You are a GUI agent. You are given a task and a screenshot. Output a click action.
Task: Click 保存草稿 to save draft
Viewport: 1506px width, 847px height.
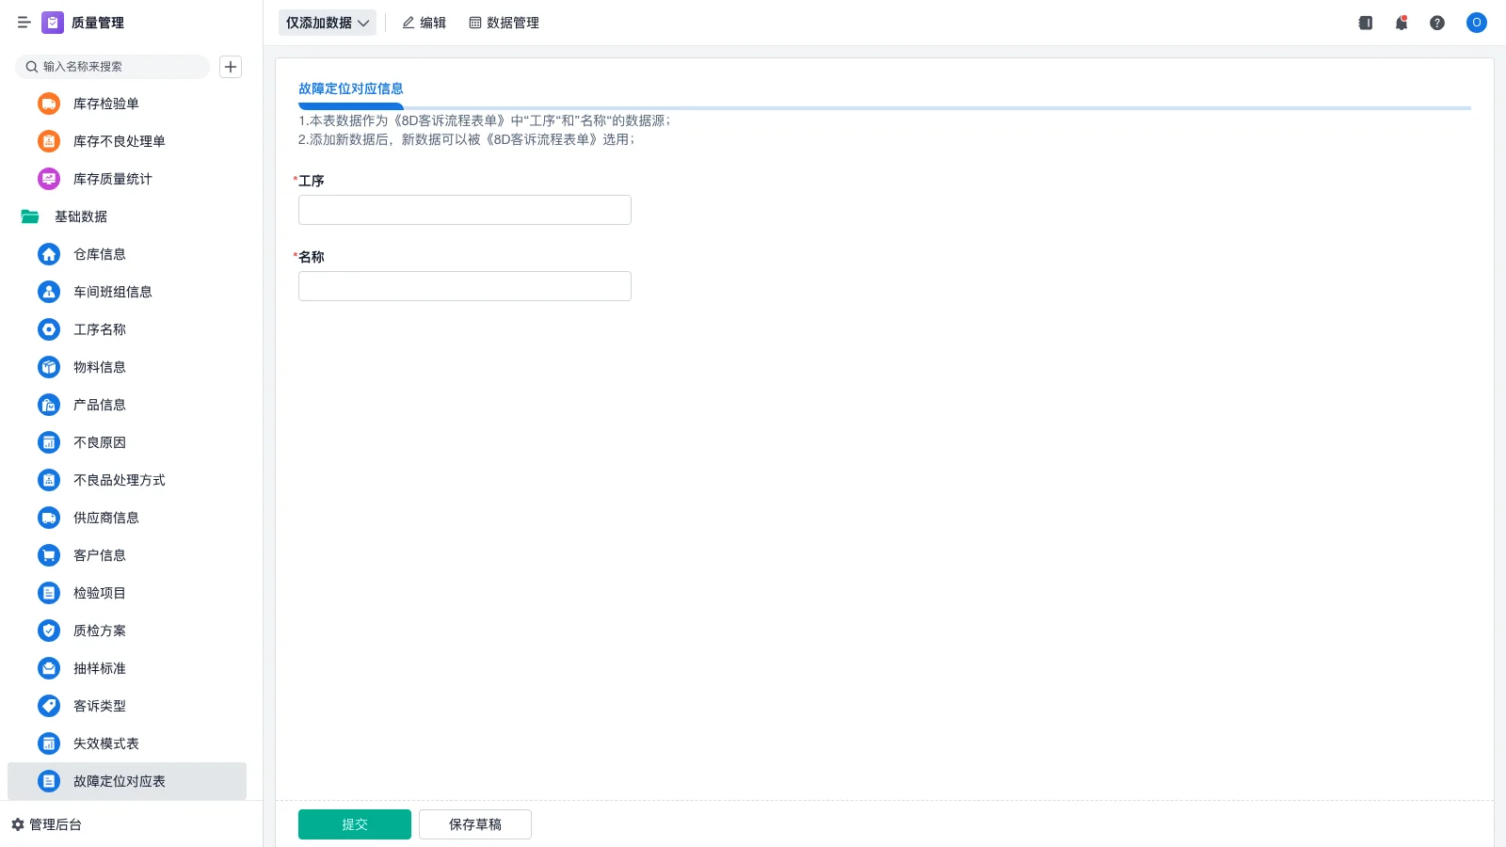tap(474, 823)
